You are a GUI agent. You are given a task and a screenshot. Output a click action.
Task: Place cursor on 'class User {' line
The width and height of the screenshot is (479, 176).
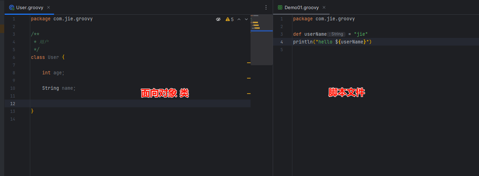pyautogui.click(x=48, y=57)
